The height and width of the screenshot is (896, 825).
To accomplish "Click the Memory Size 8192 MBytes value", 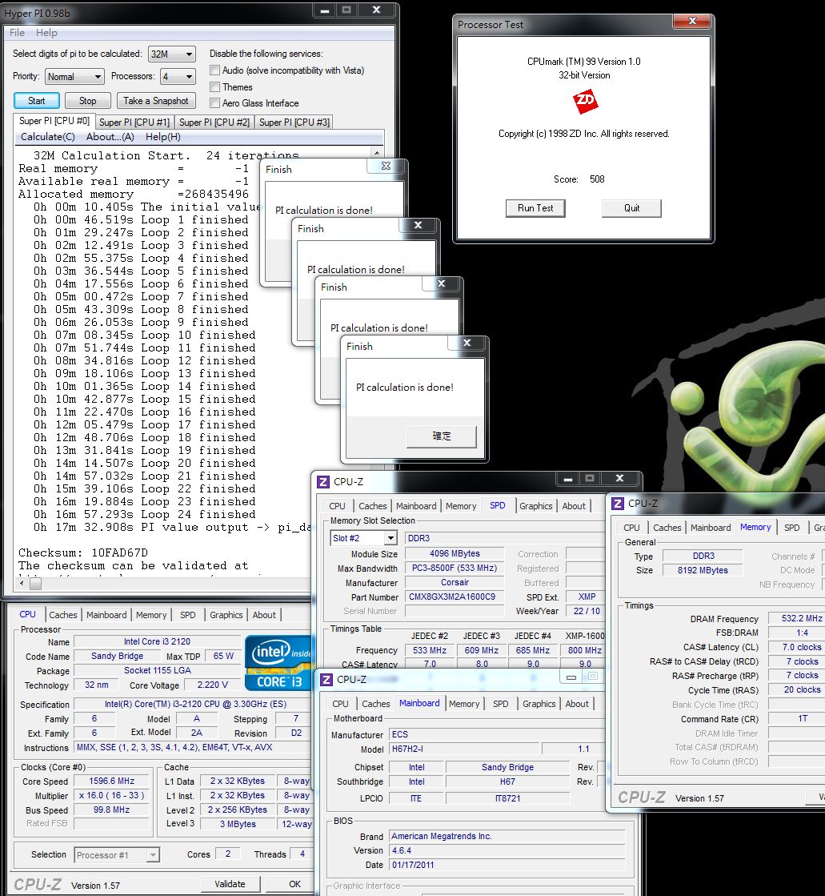I will click(x=703, y=570).
